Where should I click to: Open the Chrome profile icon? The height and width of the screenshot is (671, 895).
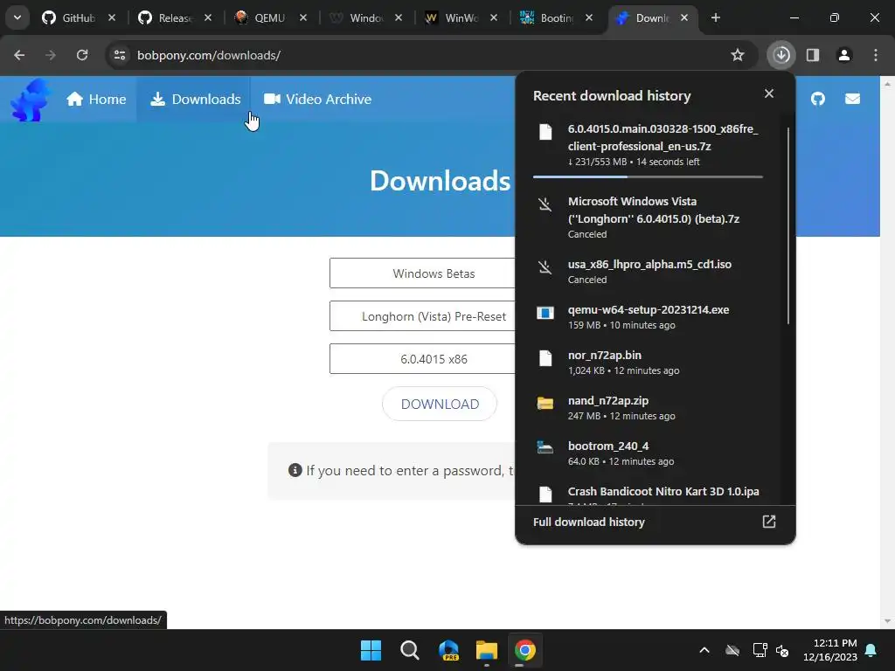coord(844,55)
